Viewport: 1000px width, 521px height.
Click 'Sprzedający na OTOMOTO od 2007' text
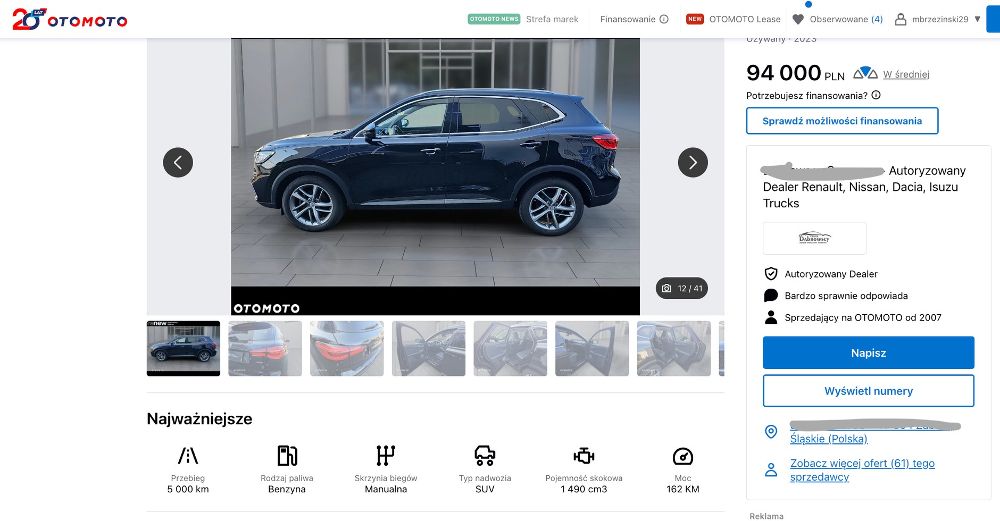click(863, 317)
